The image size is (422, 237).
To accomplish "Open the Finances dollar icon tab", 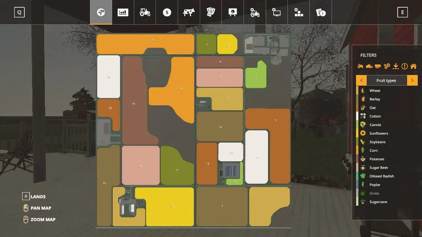I will (x=167, y=13).
